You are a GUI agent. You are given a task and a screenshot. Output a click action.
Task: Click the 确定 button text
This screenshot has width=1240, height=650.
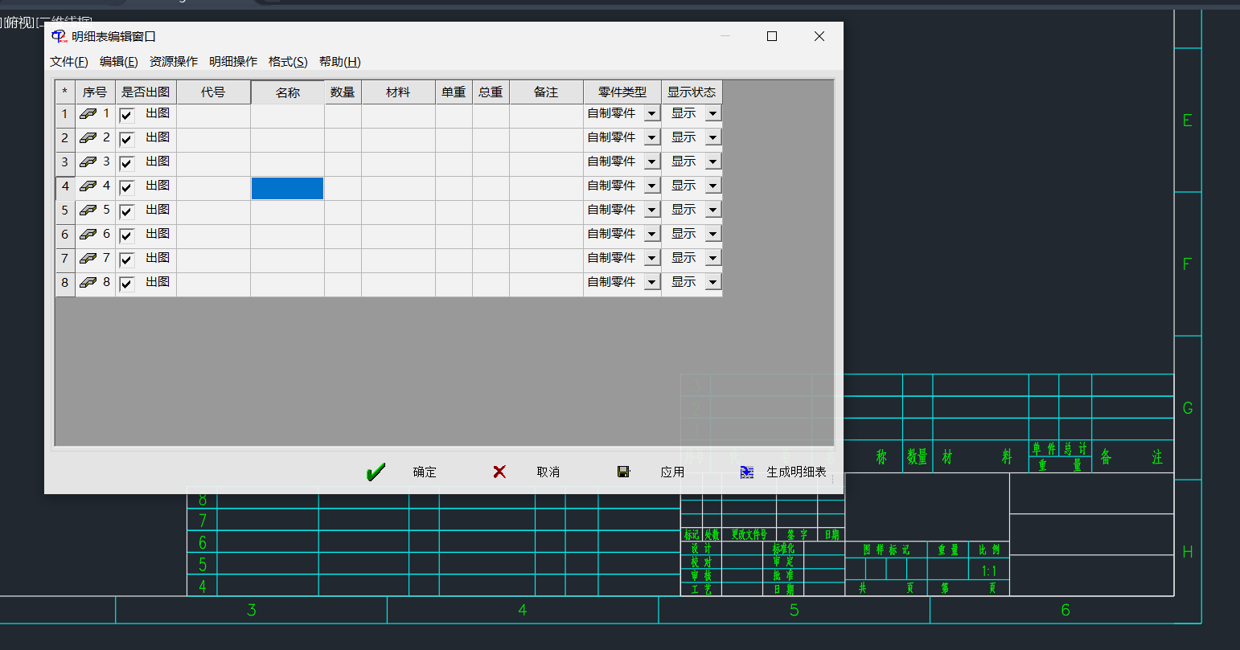[425, 472]
